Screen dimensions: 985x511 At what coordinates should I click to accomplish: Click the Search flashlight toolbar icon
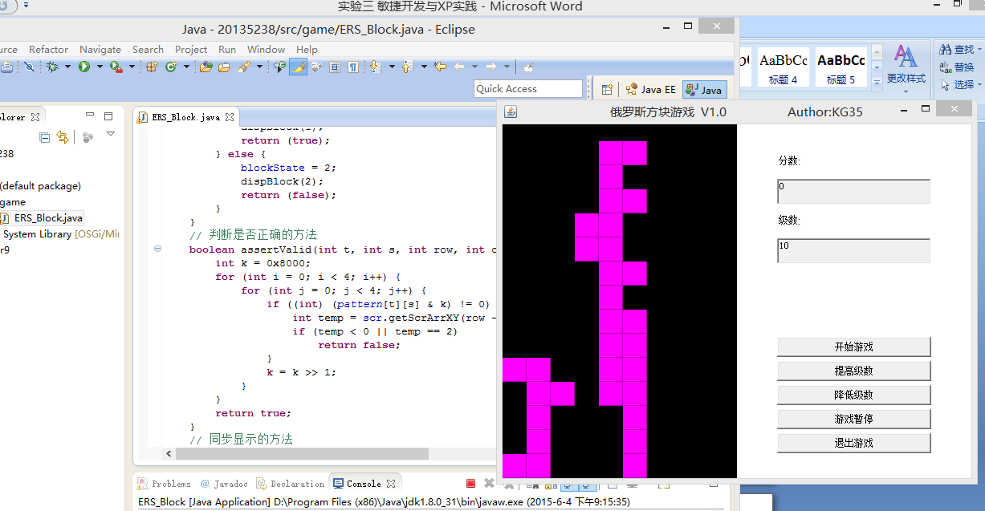point(243,67)
